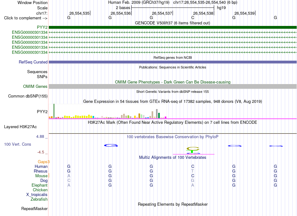Click the Elephant species label
297x216 pixels.
pyautogui.click(x=40, y=185)
